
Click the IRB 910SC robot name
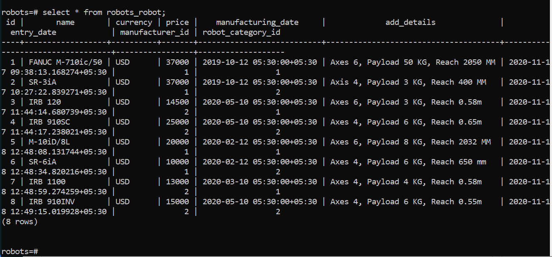coord(47,122)
